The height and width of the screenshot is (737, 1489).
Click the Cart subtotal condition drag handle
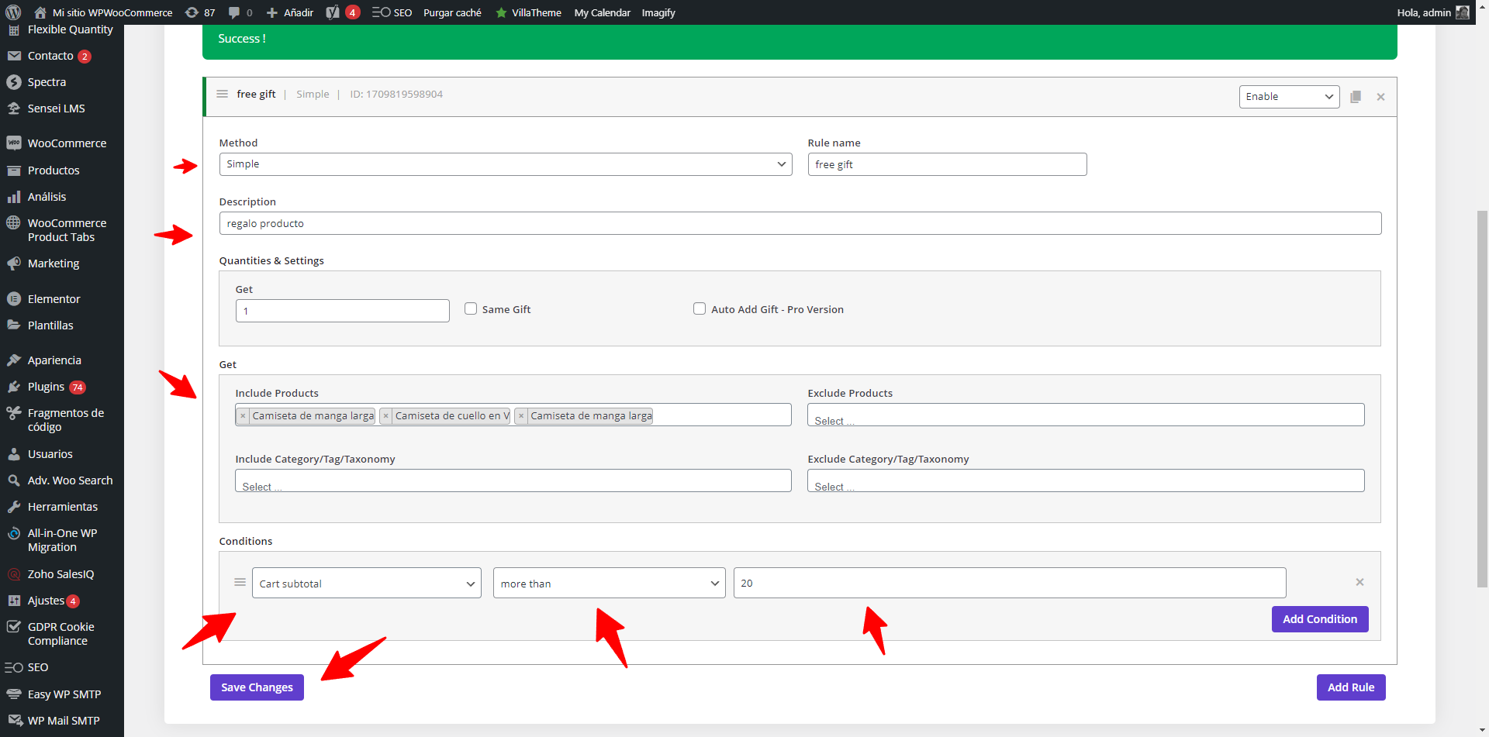240,582
